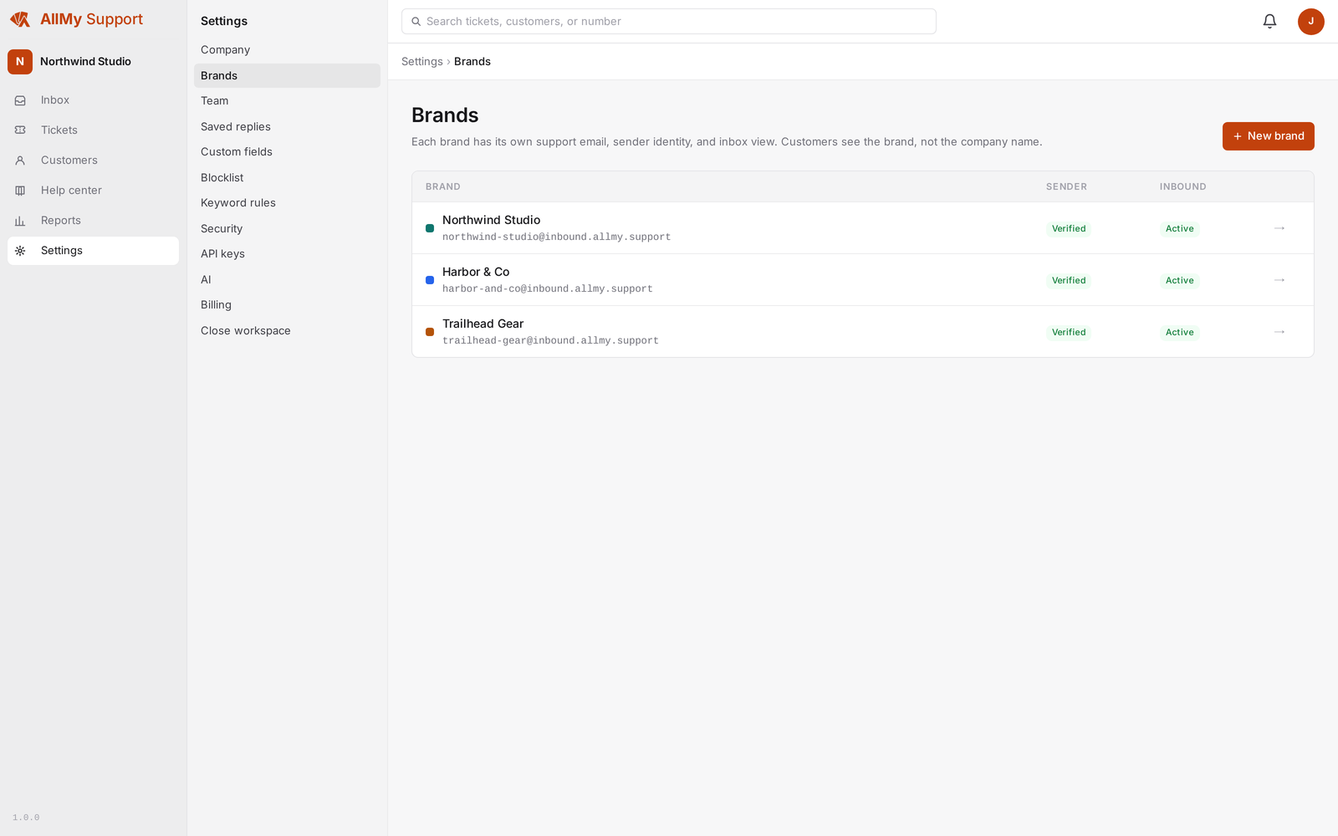
Task: Click the search magnifier icon
Action: click(416, 22)
